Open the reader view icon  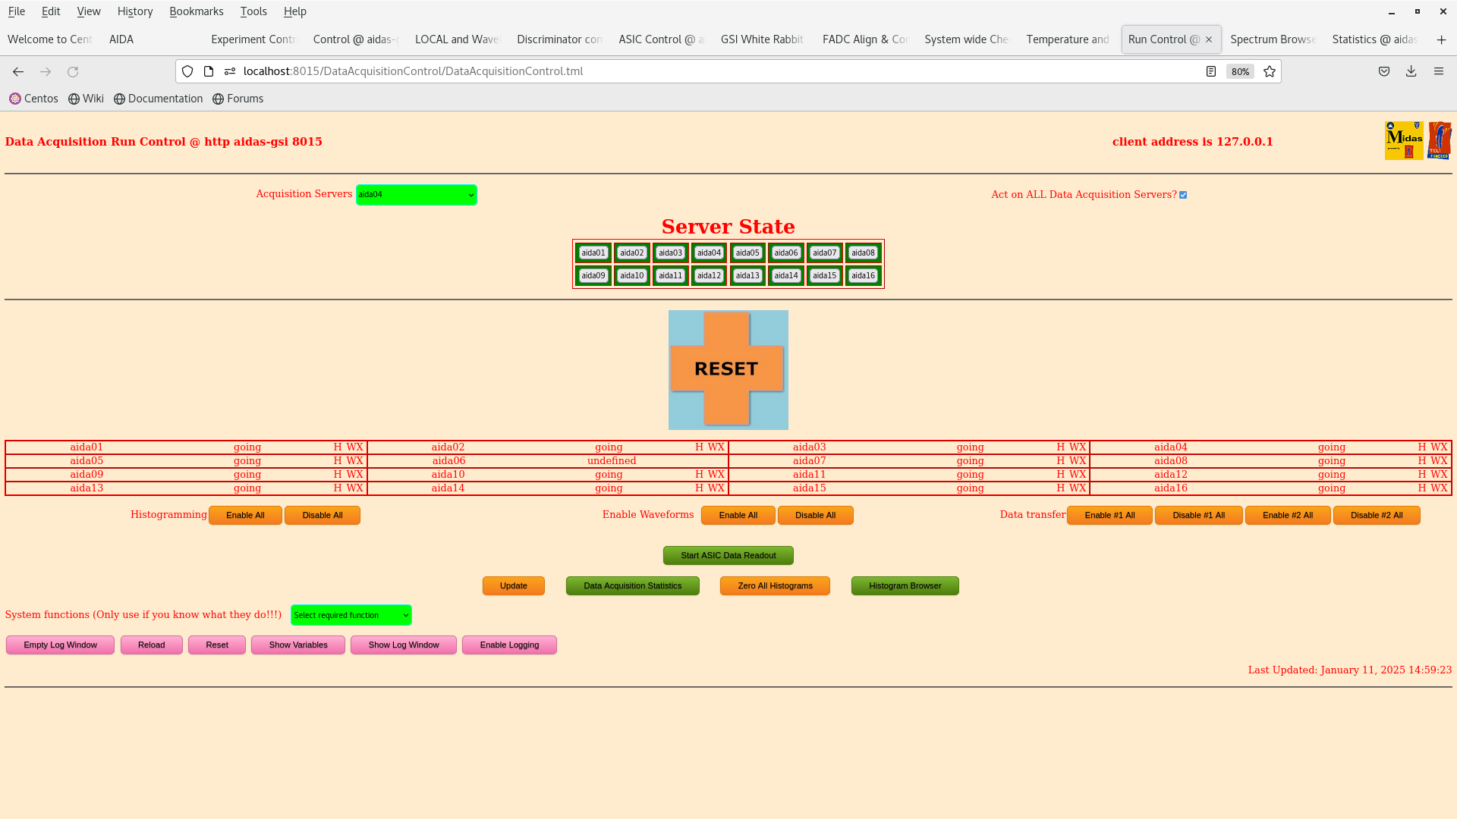point(1211,71)
